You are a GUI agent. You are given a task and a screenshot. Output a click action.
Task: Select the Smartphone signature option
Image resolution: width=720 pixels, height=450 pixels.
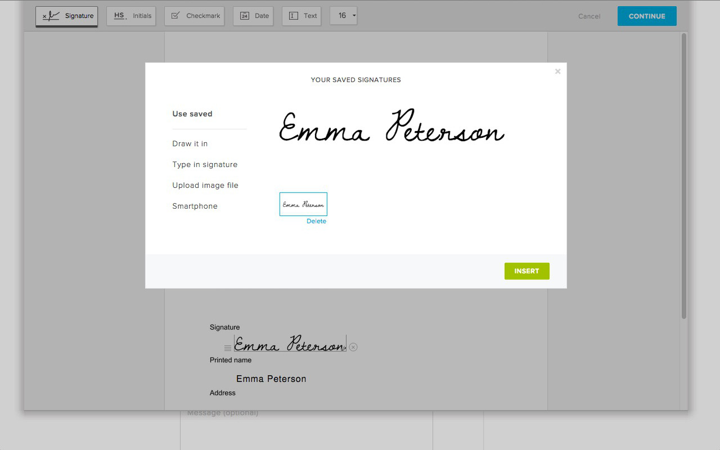coord(195,206)
